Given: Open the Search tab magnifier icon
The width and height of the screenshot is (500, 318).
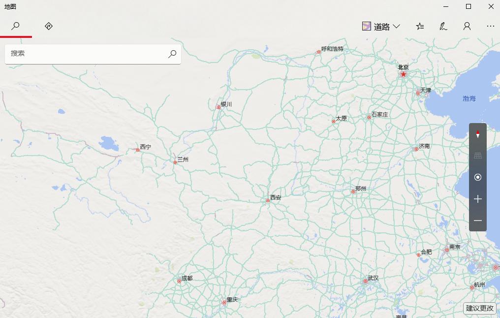Looking at the screenshot, I should (15, 26).
